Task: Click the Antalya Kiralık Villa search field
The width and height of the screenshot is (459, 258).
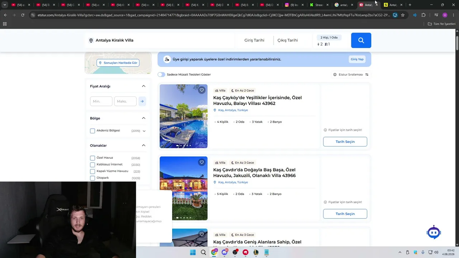Action: 160,40
